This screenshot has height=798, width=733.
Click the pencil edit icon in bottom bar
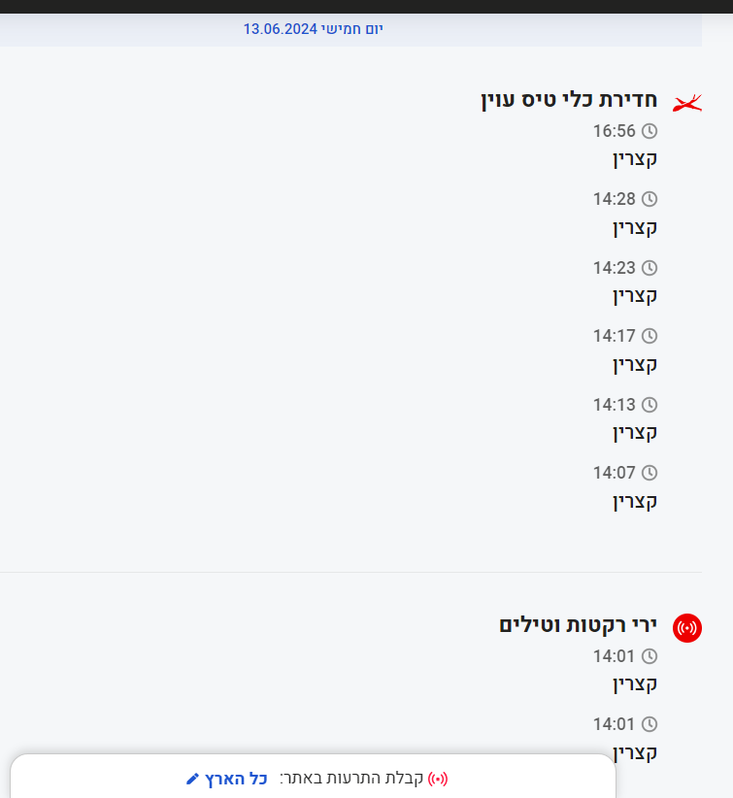pyautogui.click(x=192, y=779)
